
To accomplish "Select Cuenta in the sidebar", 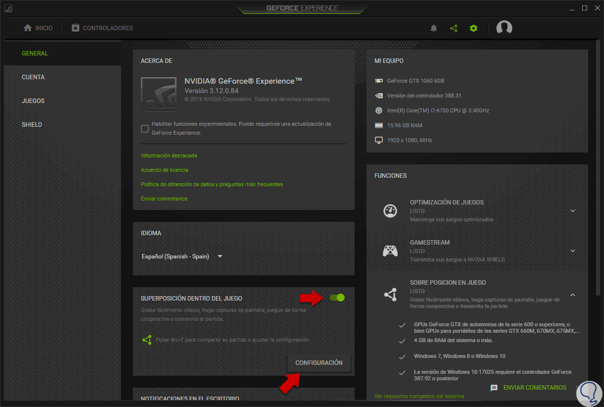I will [33, 77].
